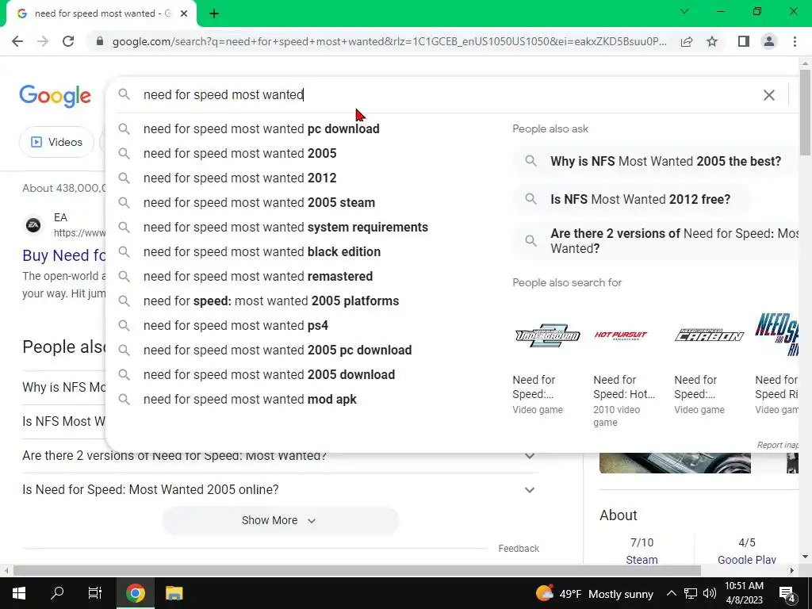Click Chrome icon on taskbar
812x609 pixels.
click(135, 593)
